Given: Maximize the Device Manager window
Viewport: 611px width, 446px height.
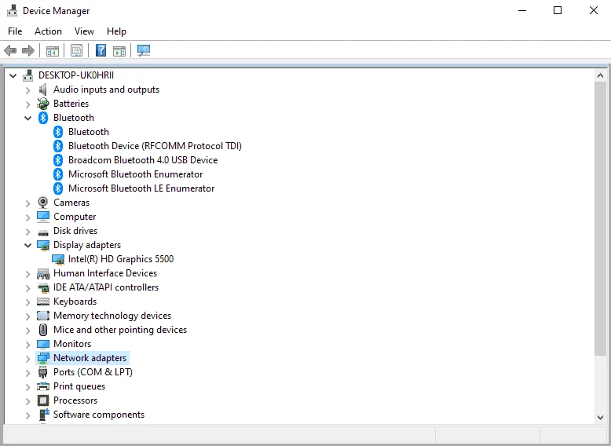Looking at the screenshot, I should 558,10.
